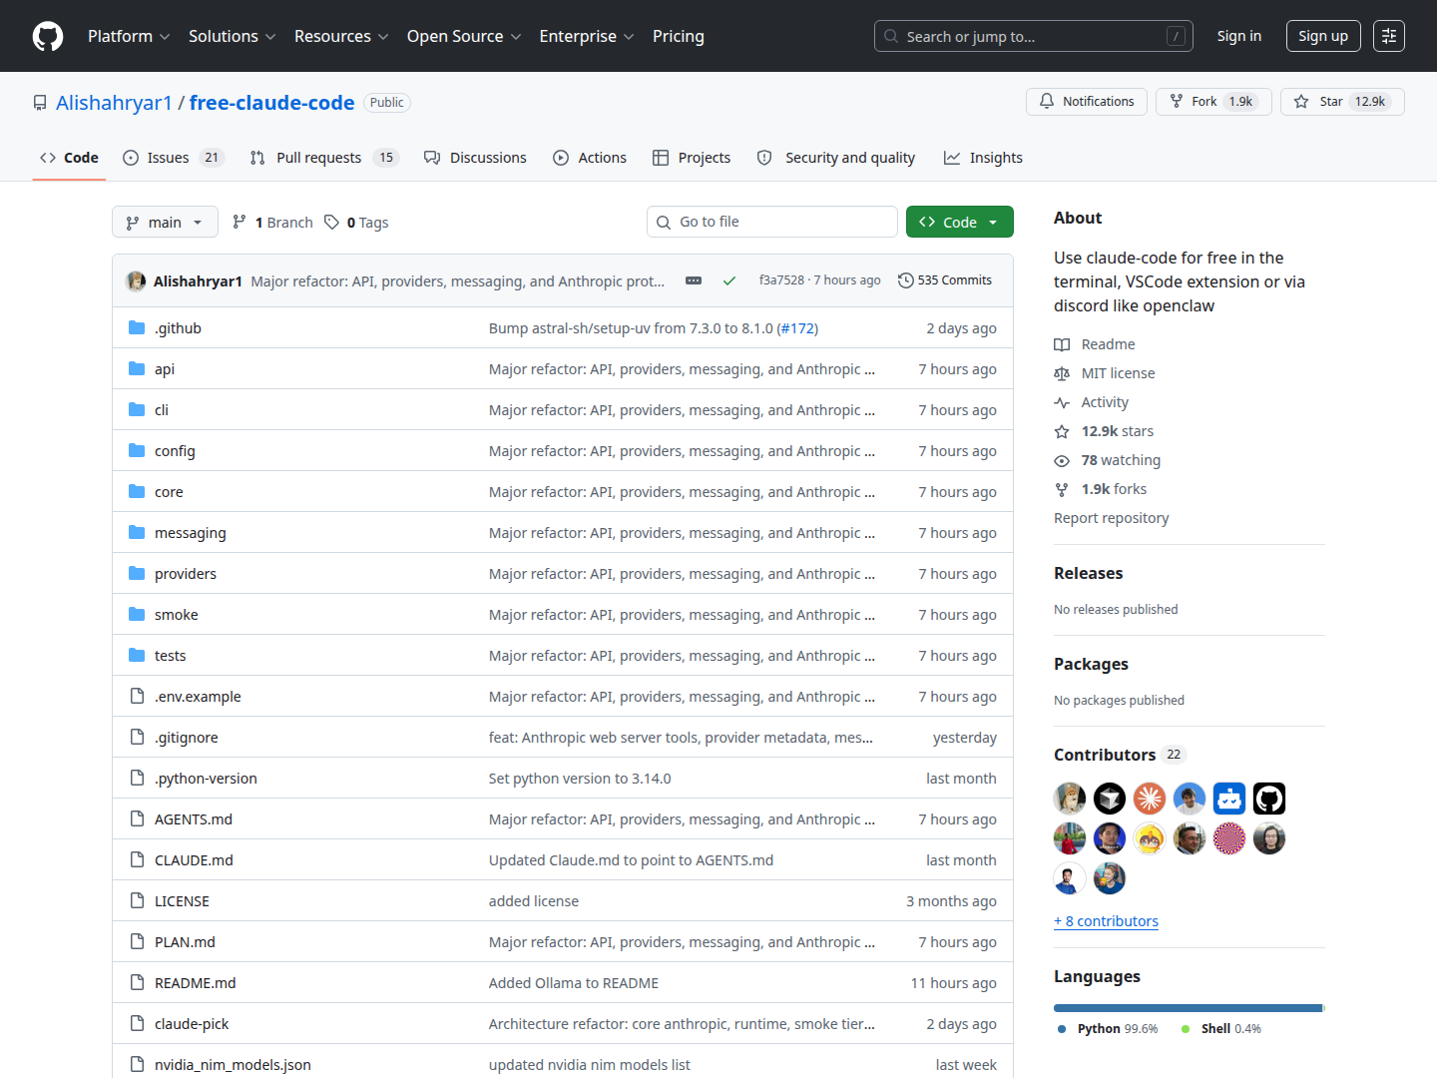This screenshot has height=1078, width=1437.
Task: Click the forks icon in About
Action: tap(1062, 489)
